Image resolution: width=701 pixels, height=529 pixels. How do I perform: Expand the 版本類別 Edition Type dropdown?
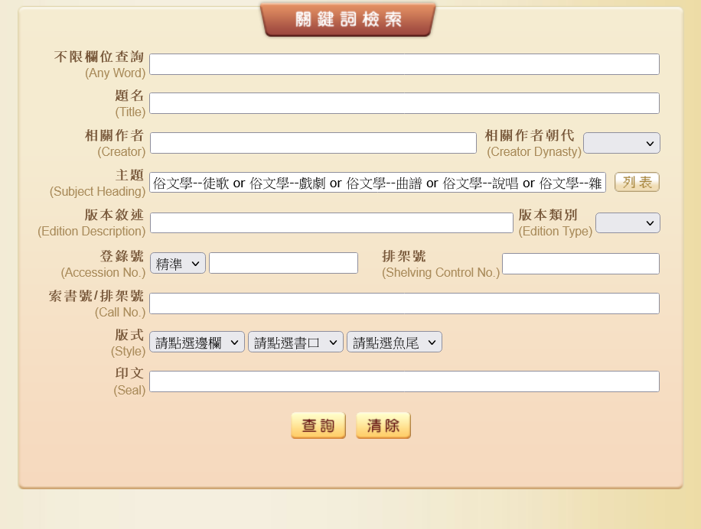point(627,222)
